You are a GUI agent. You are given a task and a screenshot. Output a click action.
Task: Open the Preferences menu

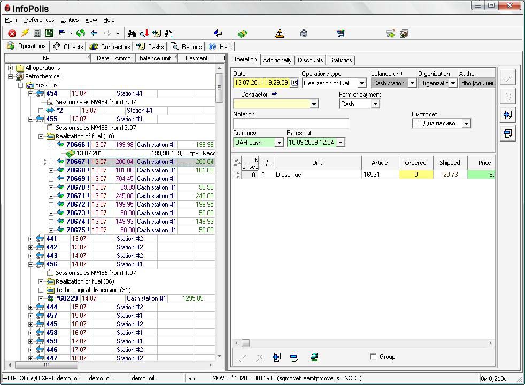pos(38,20)
